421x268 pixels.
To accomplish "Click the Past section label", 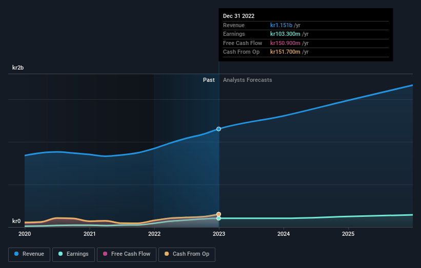I will tap(209, 80).
